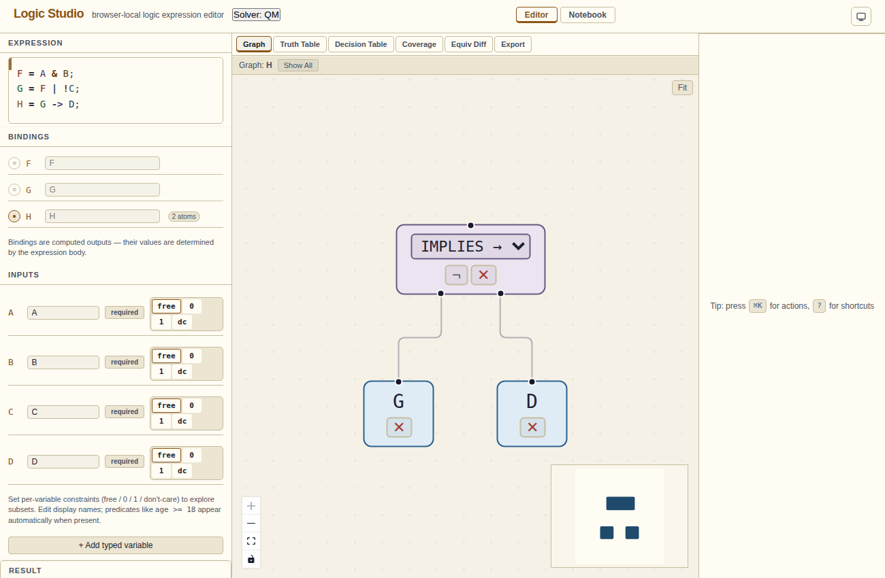The height and width of the screenshot is (578, 885).
Task: Click the Logic Studio title
Action: pyautogui.click(x=49, y=14)
